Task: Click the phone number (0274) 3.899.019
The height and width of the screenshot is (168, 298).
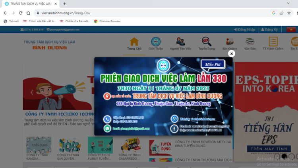Action: coord(32,29)
